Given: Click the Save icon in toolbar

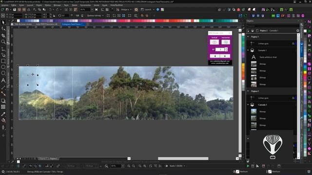Looking at the screenshot, I should click(x=15, y=10).
